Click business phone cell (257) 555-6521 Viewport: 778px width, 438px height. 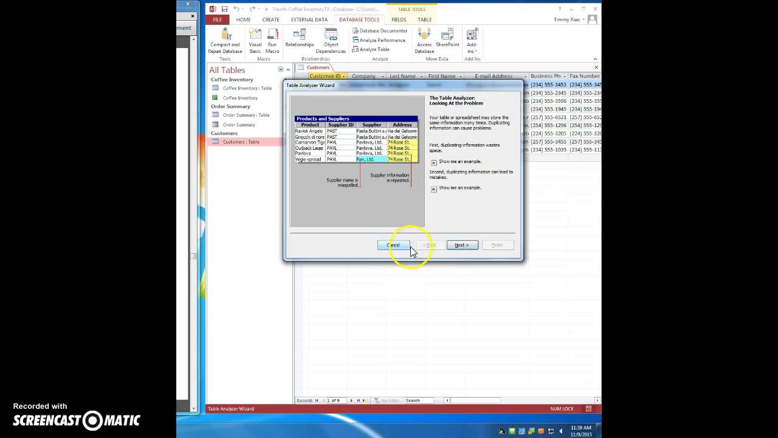coord(548,117)
